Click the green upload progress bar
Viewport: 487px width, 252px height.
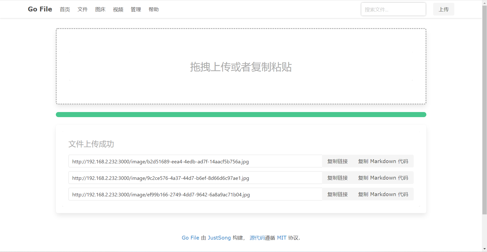click(241, 115)
